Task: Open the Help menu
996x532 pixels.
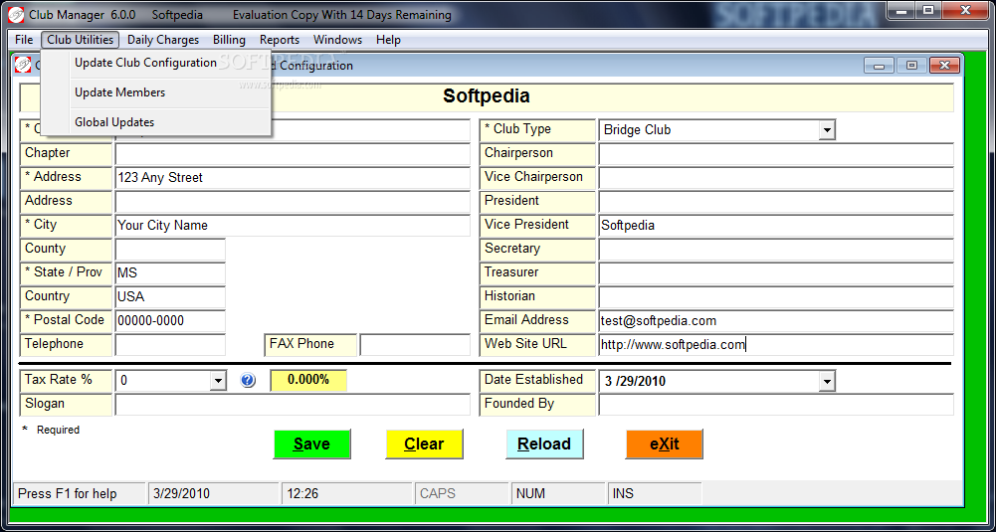Action: pos(388,40)
